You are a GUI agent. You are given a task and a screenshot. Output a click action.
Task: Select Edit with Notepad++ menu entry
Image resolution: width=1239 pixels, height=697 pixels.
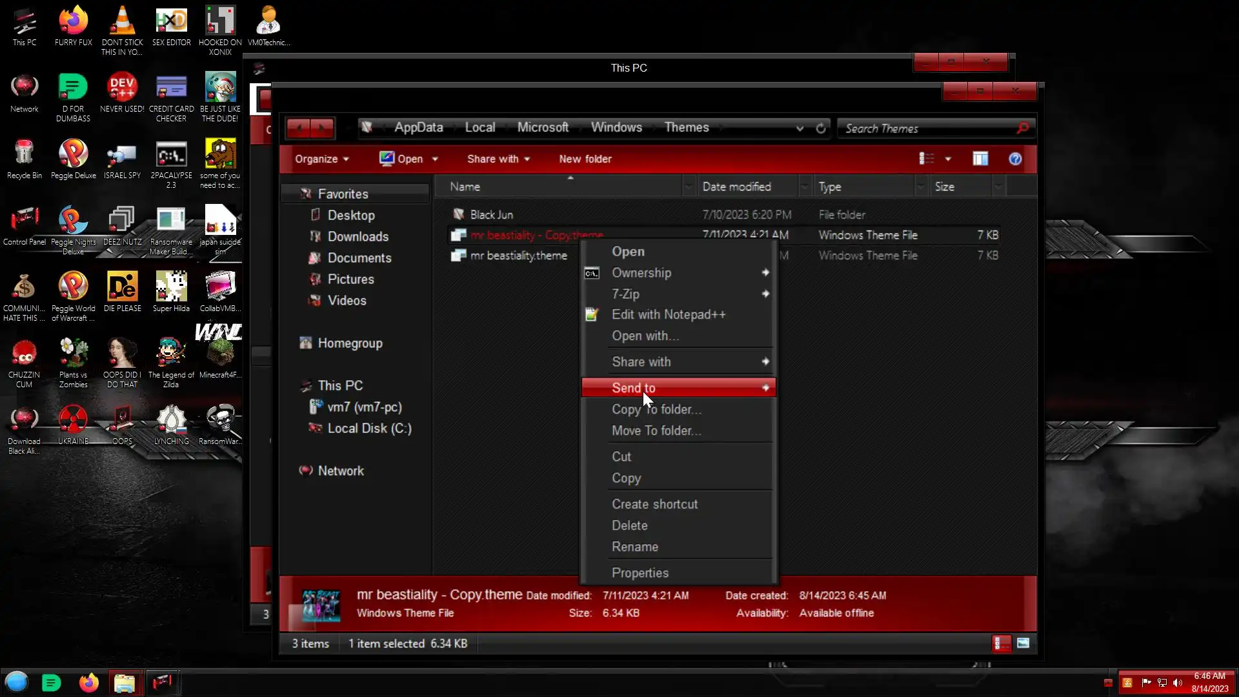(x=669, y=314)
